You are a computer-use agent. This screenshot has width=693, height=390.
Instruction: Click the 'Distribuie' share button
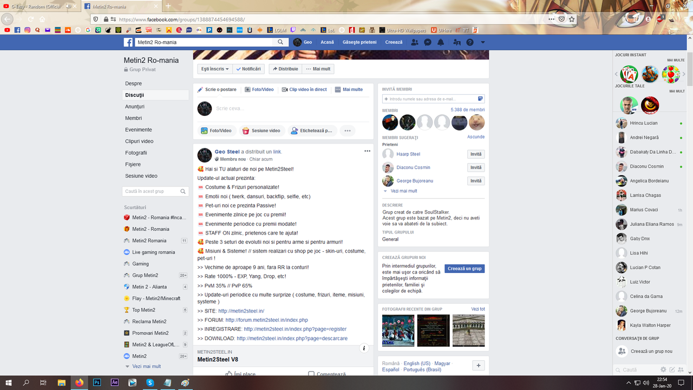(285, 69)
